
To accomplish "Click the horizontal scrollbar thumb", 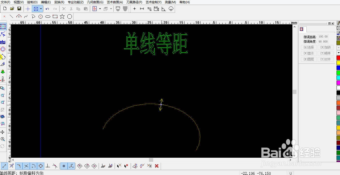I will pos(151,160).
